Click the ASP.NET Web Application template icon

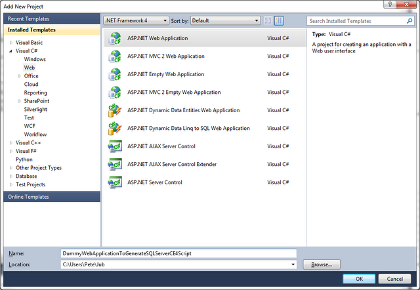point(115,38)
